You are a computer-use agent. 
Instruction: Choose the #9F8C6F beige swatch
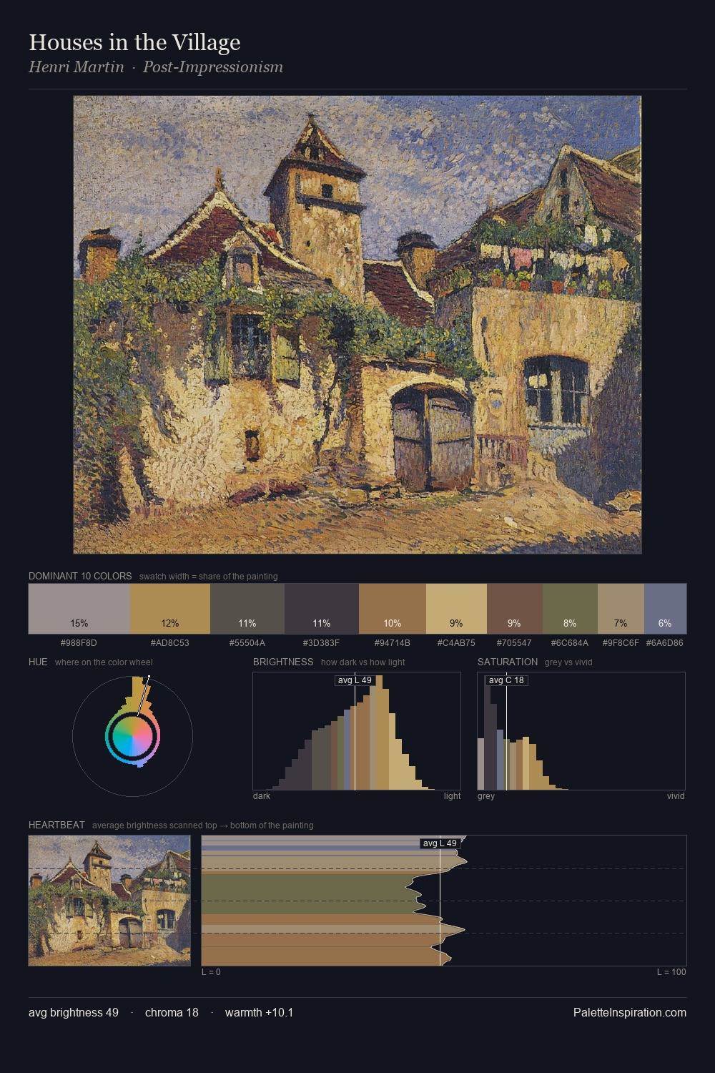tap(621, 609)
